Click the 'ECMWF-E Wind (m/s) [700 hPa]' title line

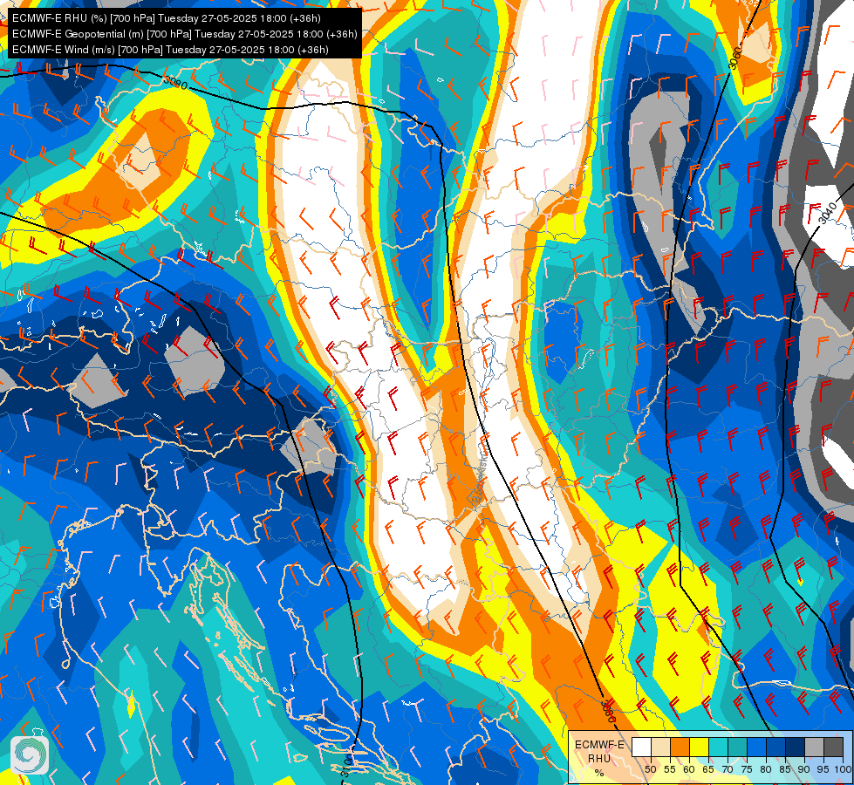pos(170,50)
